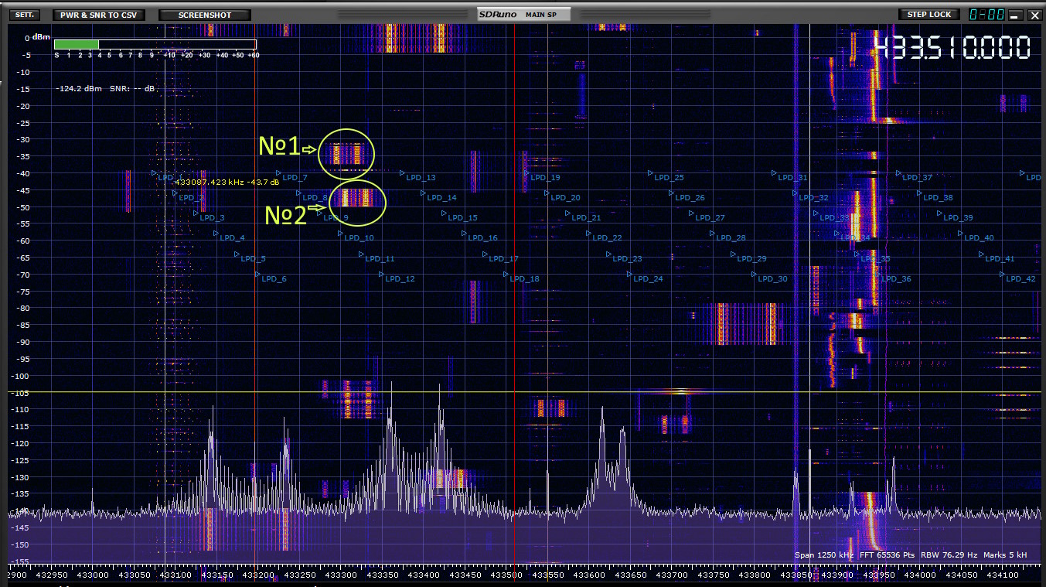The height and width of the screenshot is (587, 1046).
Task: Toggle the STEP LOCK option
Action: 928,14
